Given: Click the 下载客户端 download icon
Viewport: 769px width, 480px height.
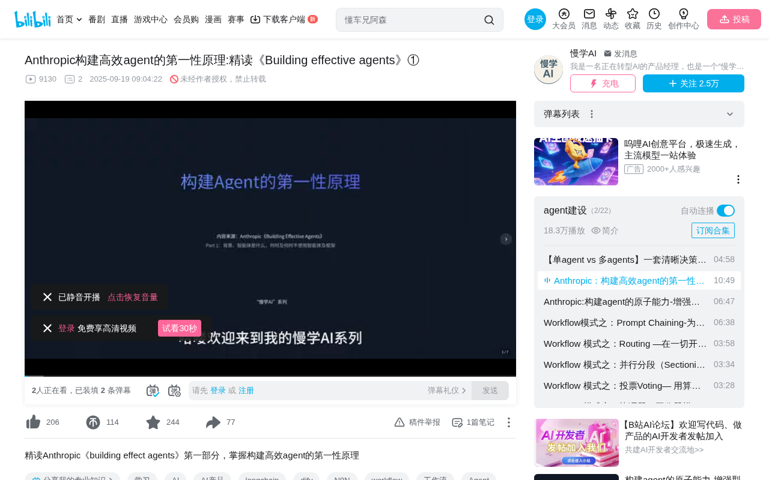Looking at the screenshot, I should (x=255, y=19).
